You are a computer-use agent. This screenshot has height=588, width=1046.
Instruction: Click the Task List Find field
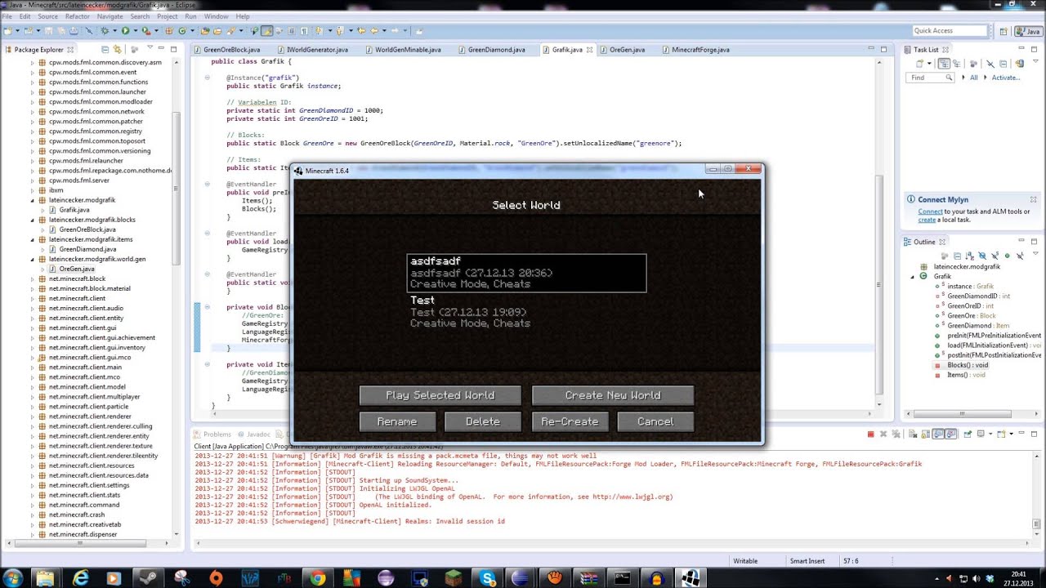[x=930, y=78]
